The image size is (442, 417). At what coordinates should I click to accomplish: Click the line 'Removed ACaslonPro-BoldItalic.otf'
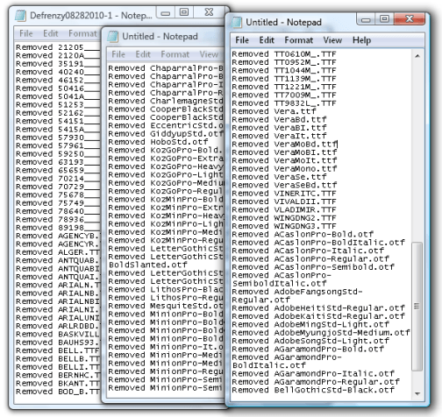tap(318, 243)
